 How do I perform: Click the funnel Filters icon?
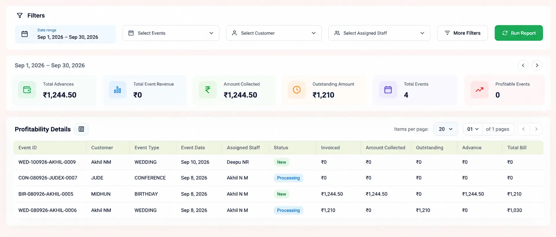point(20,15)
